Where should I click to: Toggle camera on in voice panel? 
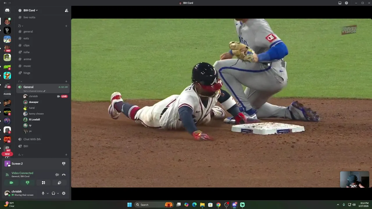tap(11, 183)
